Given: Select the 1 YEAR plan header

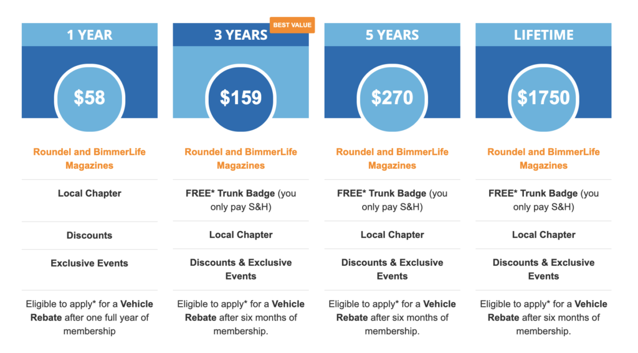Looking at the screenshot, I should point(90,35).
